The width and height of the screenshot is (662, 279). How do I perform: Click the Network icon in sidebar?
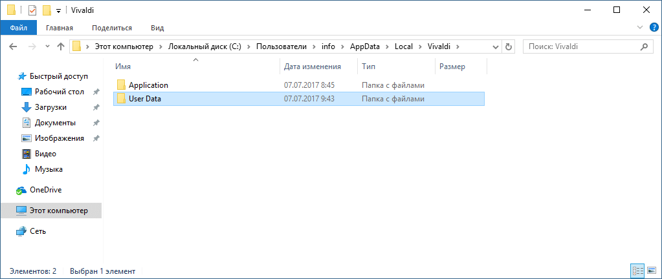pyautogui.click(x=21, y=231)
